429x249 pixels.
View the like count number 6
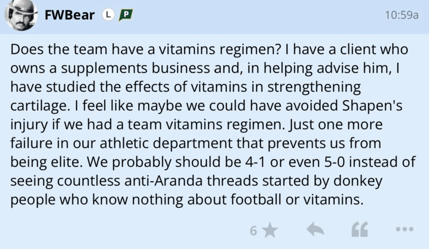[x=253, y=230]
